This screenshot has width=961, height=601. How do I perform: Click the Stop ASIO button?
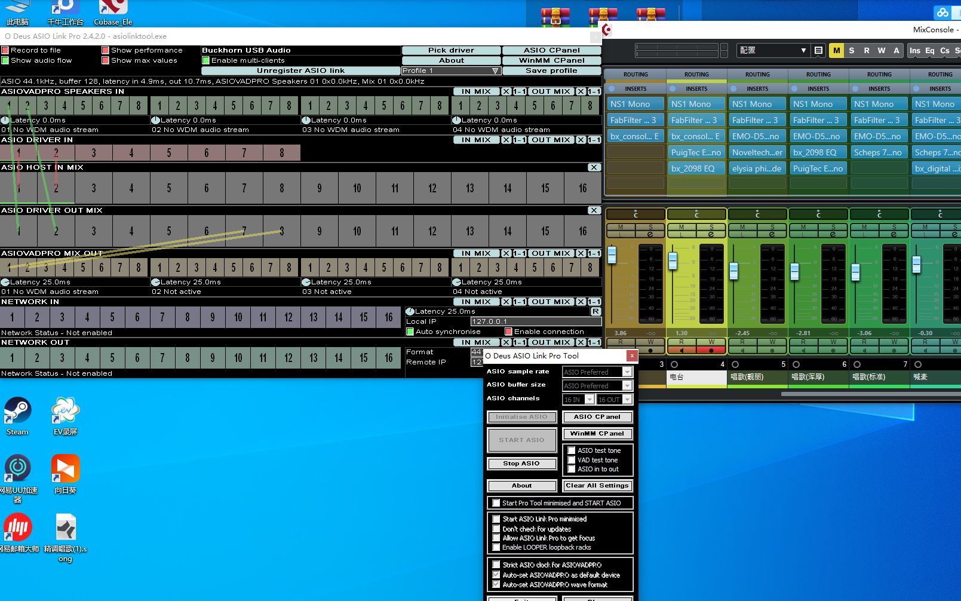[521, 463]
